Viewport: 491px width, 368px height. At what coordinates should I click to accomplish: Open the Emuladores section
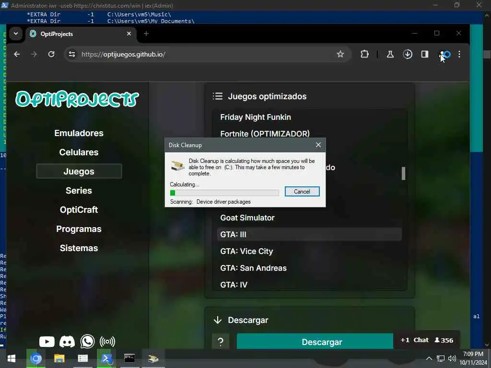[x=79, y=133]
